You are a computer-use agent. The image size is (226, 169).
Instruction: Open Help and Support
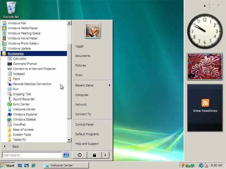point(93,144)
